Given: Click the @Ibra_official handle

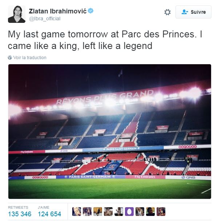Looking at the screenshot, I should tap(45, 19).
